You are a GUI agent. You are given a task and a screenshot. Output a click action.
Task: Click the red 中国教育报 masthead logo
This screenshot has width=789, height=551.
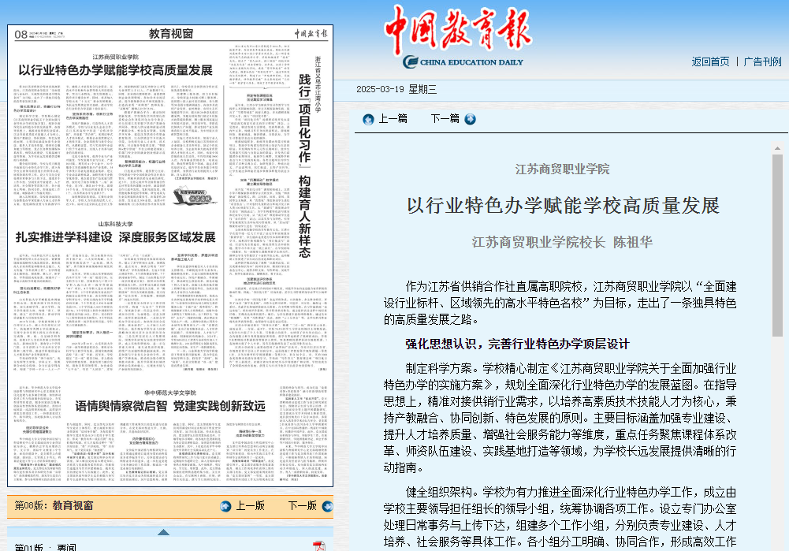pos(457,32)
